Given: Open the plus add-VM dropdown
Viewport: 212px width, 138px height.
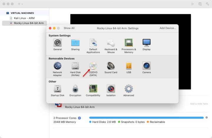Looking at the screenshot, I should tap(20, 4).
